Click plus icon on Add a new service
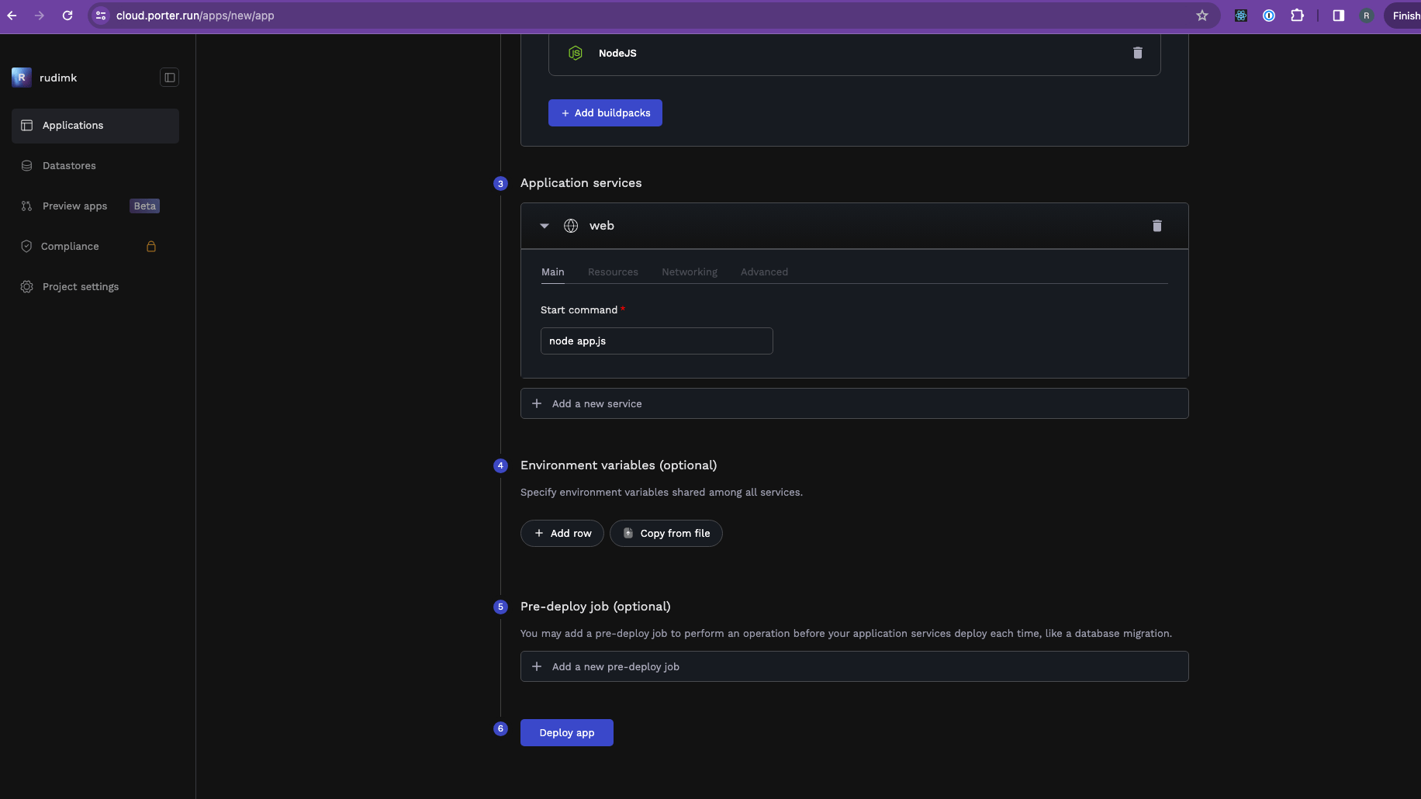The height and width of the screenshot is (799, 1421). click(x=537, y=403)
